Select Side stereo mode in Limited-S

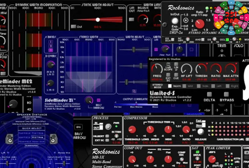[199, 86]
